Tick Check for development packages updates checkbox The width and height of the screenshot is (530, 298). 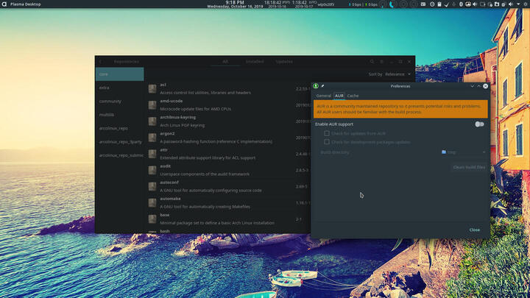click(x=327, y=142)
